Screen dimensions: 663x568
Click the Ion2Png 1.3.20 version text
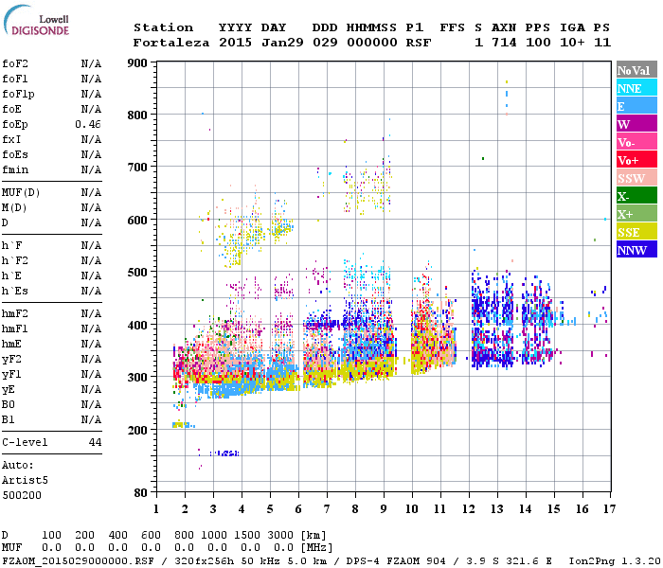[615, 560]
